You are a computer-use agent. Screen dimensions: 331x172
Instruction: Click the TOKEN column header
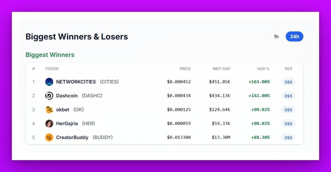pos(52,69)
